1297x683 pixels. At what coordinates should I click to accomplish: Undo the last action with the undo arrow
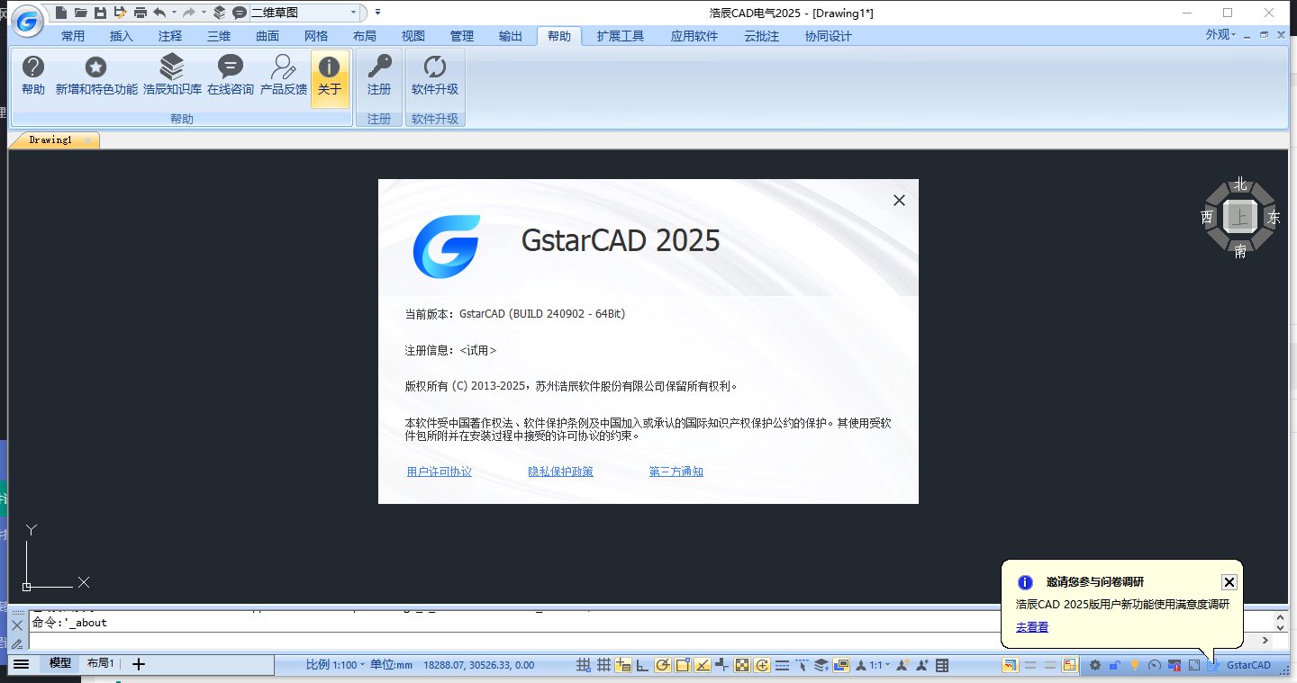(x=159, y=13)
